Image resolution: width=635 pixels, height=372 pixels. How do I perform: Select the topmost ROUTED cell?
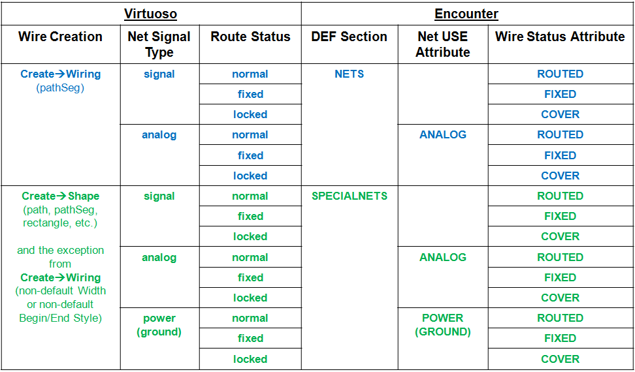click(560, 74)
